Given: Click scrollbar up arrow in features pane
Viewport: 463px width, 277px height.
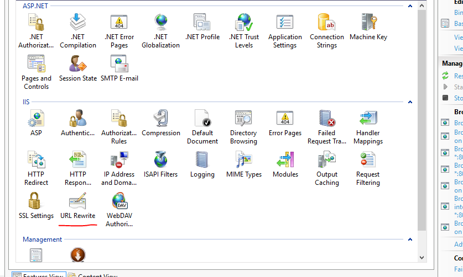Looking at the screenshot, I should click(x=422, y=6).
